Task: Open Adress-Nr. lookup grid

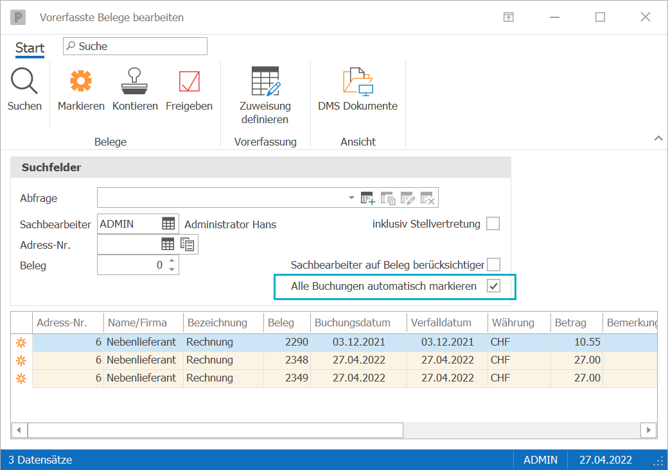Action: coord(168,244)
